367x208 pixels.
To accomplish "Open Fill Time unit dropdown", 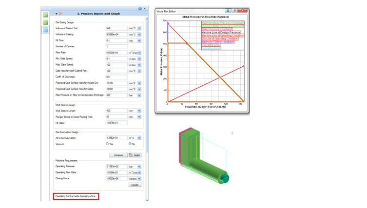I will pyautogui.click(x=139, y=40).
